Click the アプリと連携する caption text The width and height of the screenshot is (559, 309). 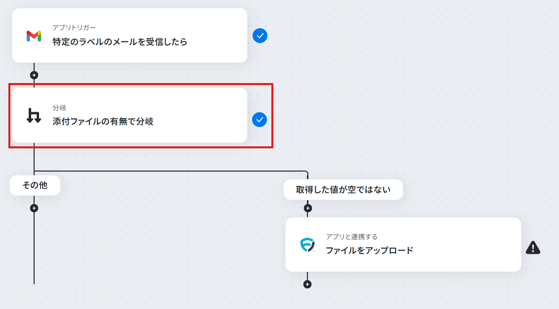[x=351, y=236]
